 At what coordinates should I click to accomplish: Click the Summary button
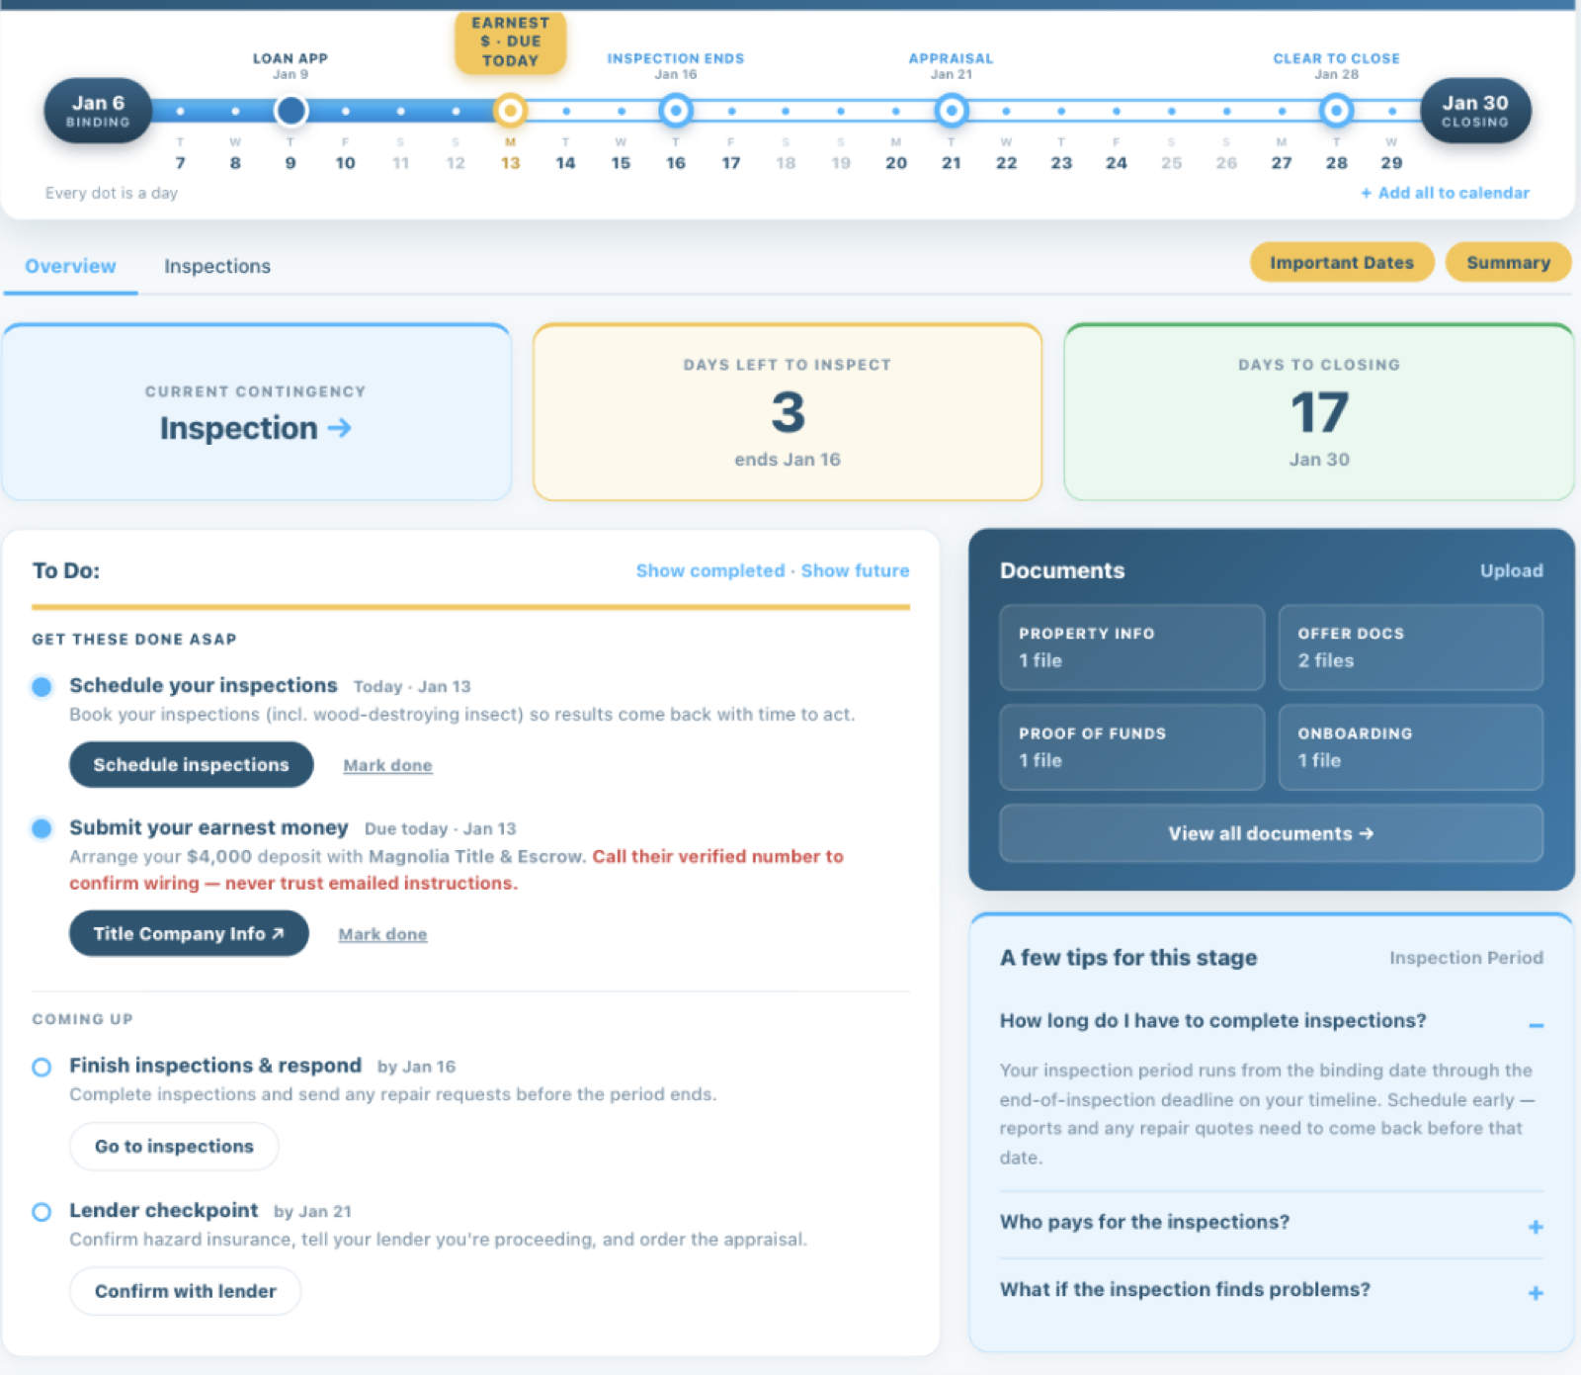1508,262
